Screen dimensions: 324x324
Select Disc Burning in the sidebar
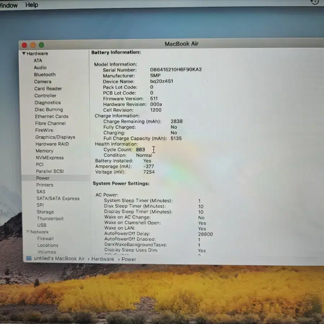49,109
